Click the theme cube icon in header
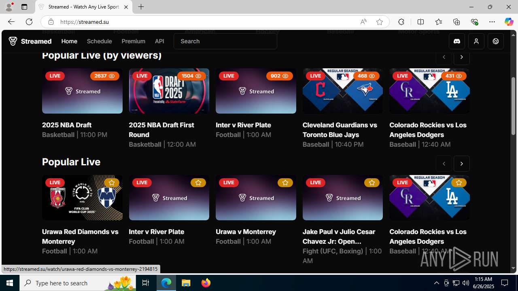The width and height of the screenshot is (518, 291). pyautogui.click(x=496, y=41)
